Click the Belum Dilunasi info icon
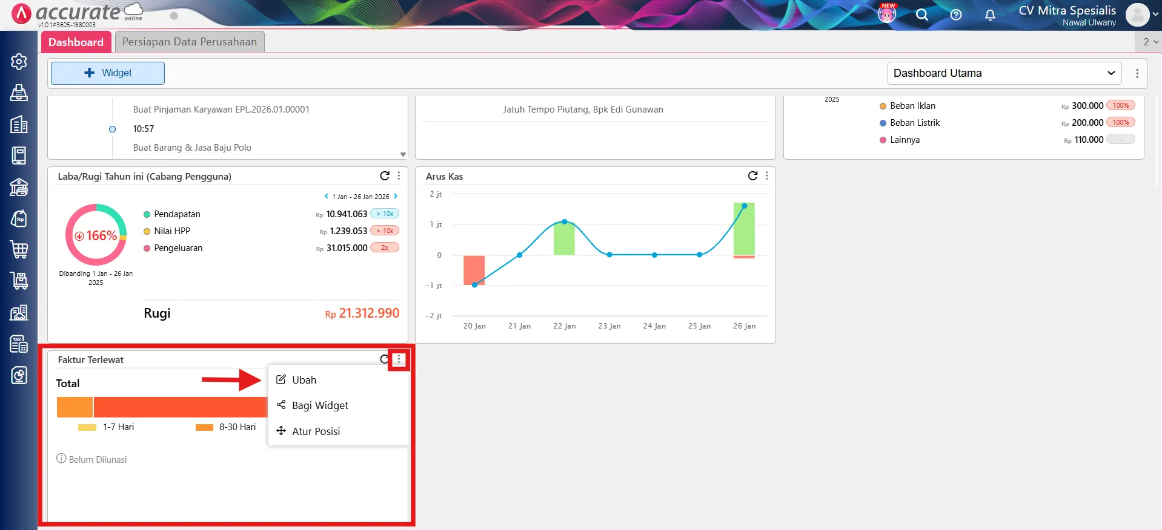This screenshot has height=530, width=1162. coord(61,459)
